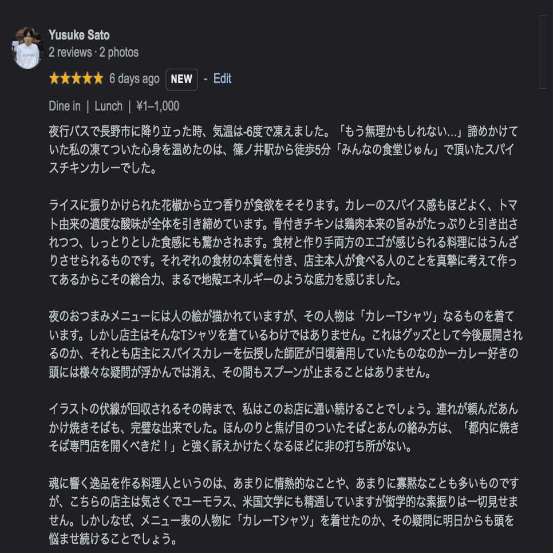Click the second gold rating star

pyautogui.click(x=65, y=79)
